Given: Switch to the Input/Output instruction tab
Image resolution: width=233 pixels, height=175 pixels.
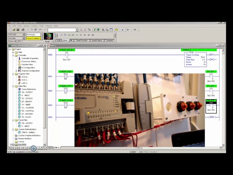Looking at the screenshot, I should 97,40.
